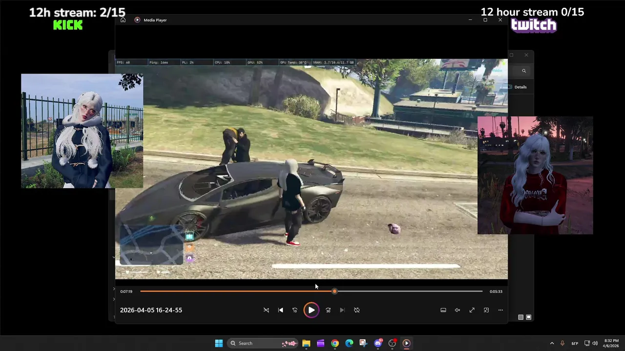Open network settings tray icon

(587, 343)
